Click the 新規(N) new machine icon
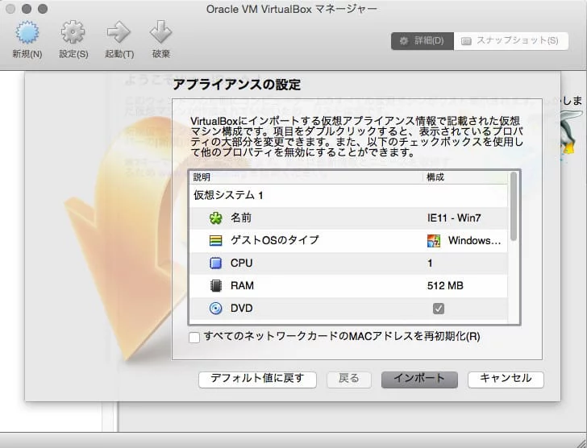This screenshot has height=448, width=587. pos(27,32)
